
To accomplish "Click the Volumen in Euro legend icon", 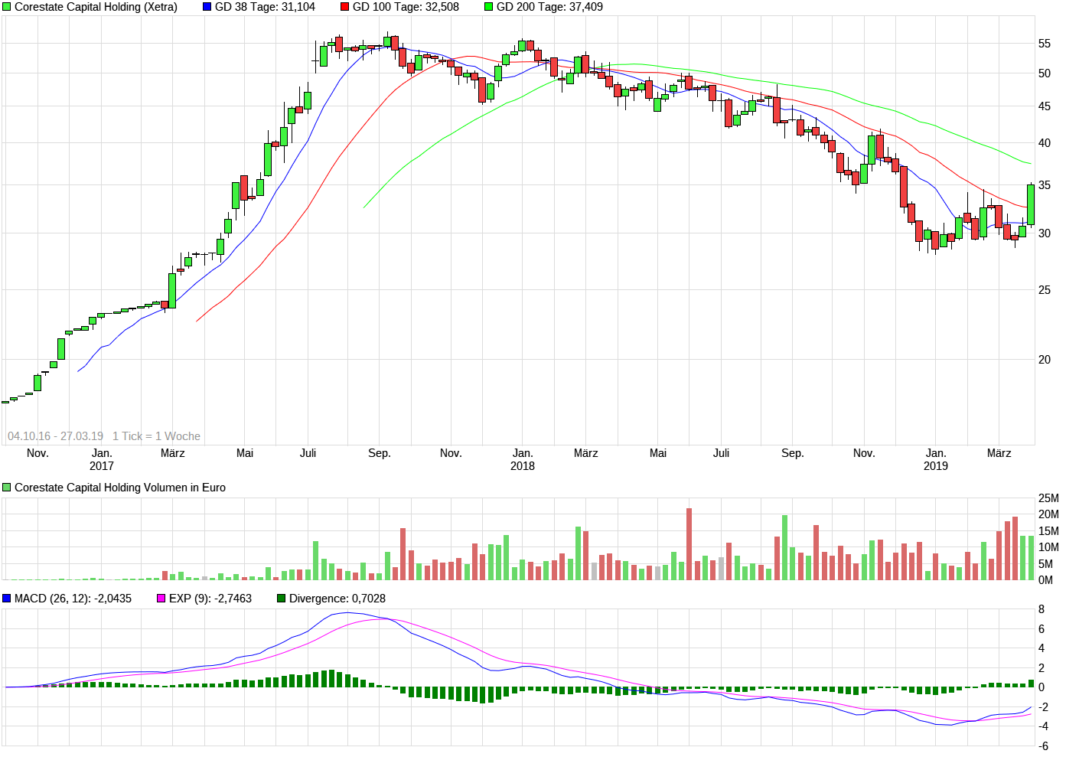I will coord(5,486).
